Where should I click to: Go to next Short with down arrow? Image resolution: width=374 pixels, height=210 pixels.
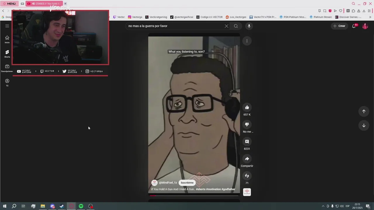(364, 125)
